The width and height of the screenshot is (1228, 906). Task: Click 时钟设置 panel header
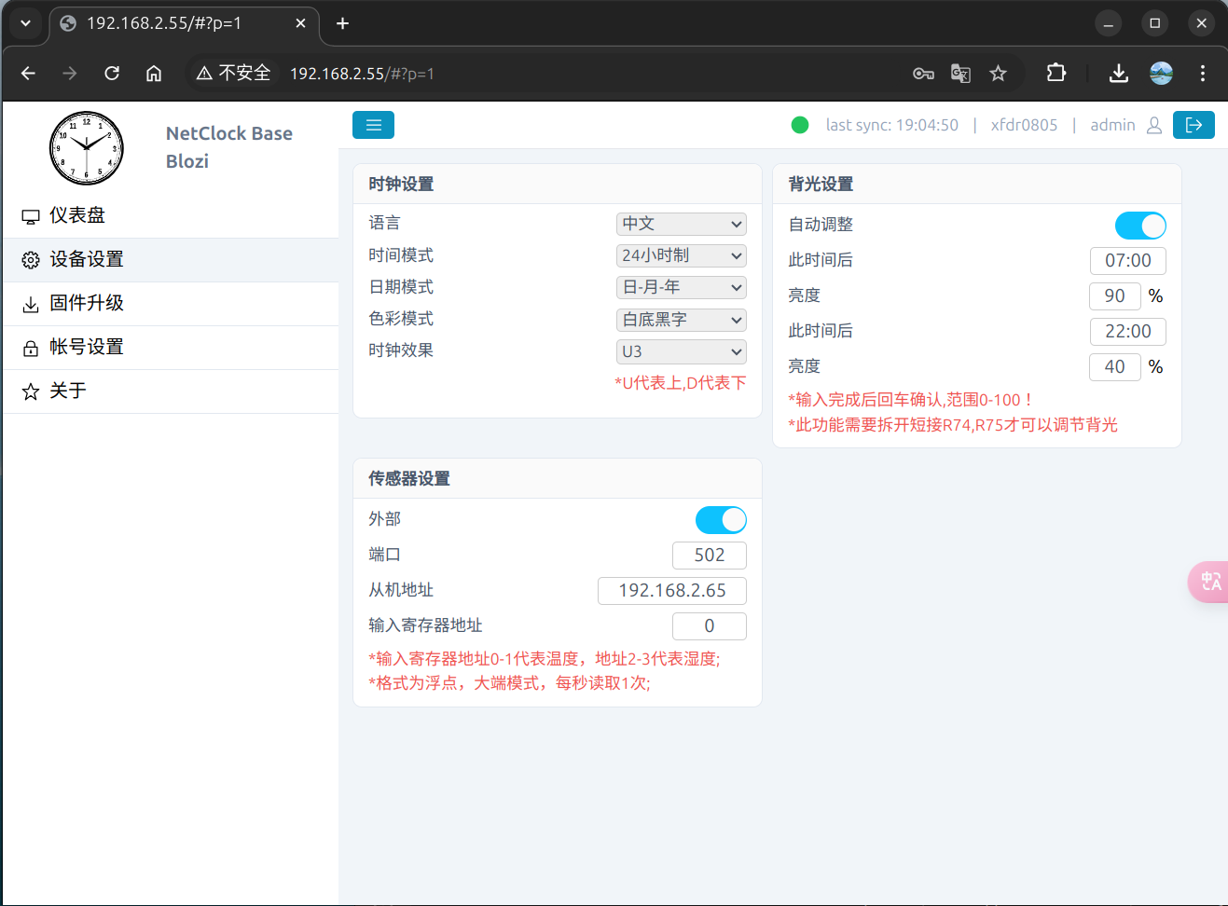558,185
